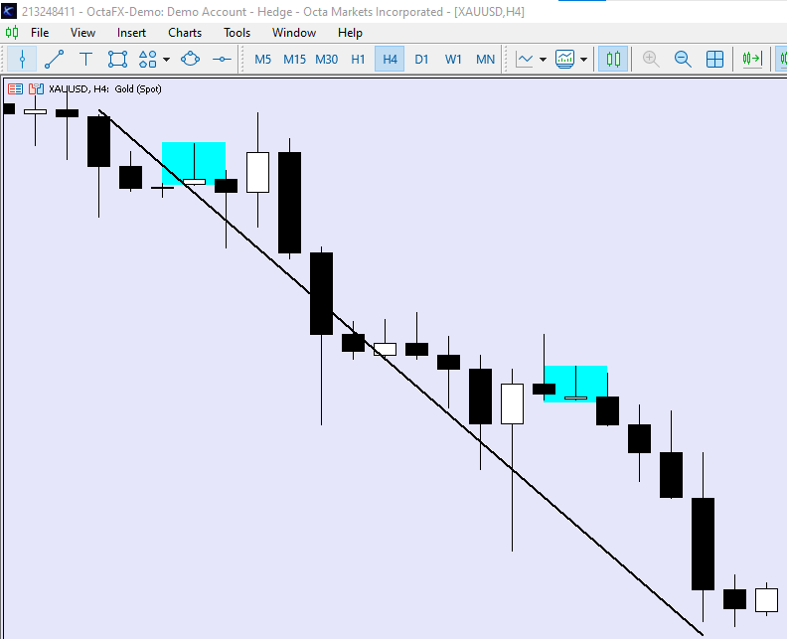Screen dimensions: 787x639
Task: Select the crosshair cursor tool
Action: pos(22,60)
